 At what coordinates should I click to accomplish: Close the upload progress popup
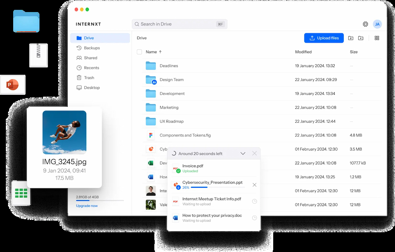255,154
